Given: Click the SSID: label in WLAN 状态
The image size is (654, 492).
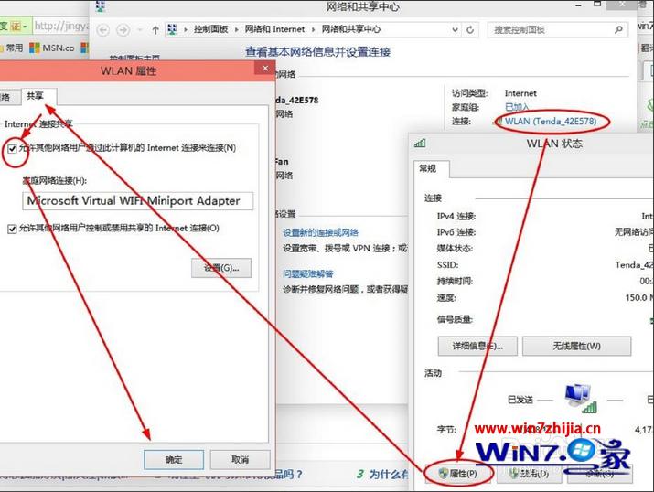Looking at the screenshot, I should pos(447,265).
